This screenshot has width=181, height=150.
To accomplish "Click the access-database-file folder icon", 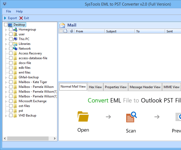I will click(x=15, y=58).
